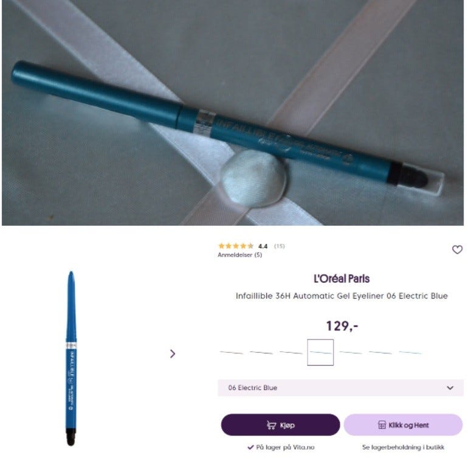Expand shade list using the chevron arrow
Screen dimensions: 468x463
pyautogui.click(x=450, y=388)
